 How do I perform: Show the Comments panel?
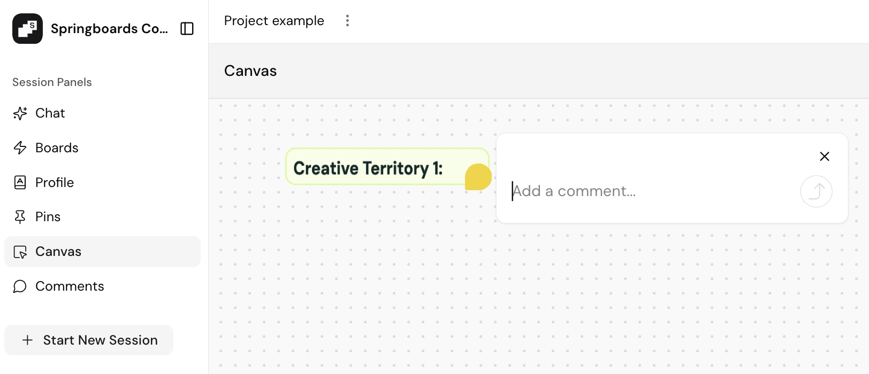[x=70, y=286]
